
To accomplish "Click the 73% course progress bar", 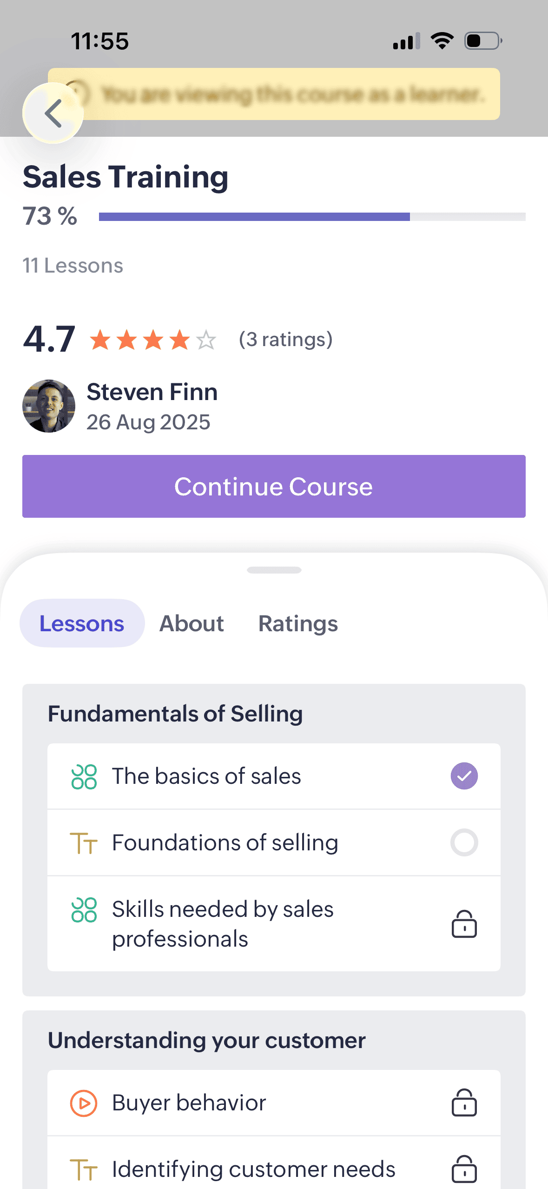I will (312, 217).
